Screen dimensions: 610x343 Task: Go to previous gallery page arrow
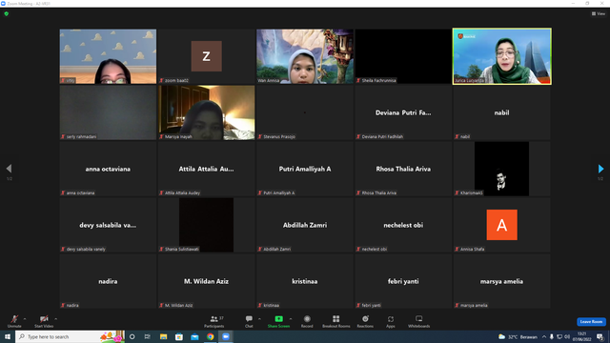click(9, 169)
